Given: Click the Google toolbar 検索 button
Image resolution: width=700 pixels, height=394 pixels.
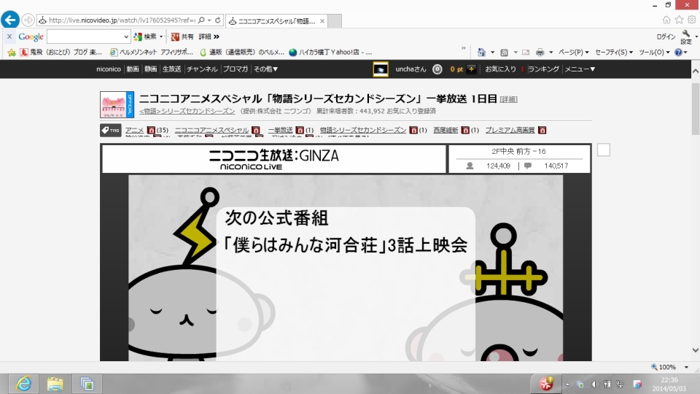Looking at the screenshot, I should (146, 36).
